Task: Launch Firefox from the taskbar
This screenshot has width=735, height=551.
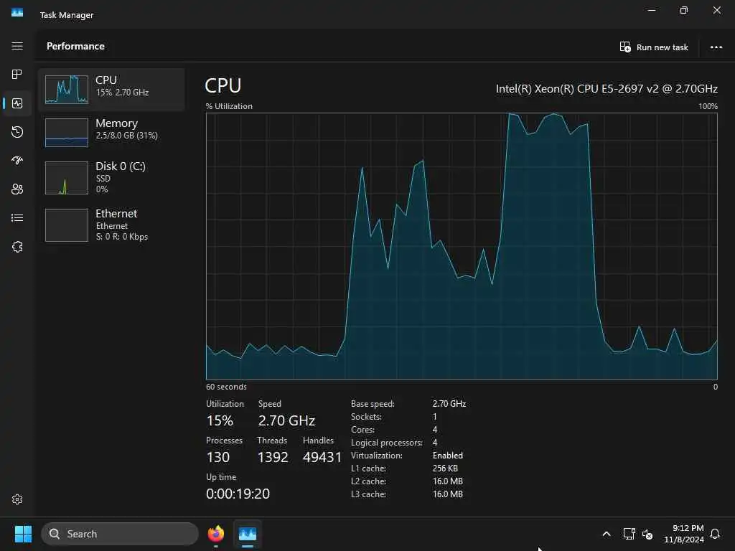Action: click(216, 534)
